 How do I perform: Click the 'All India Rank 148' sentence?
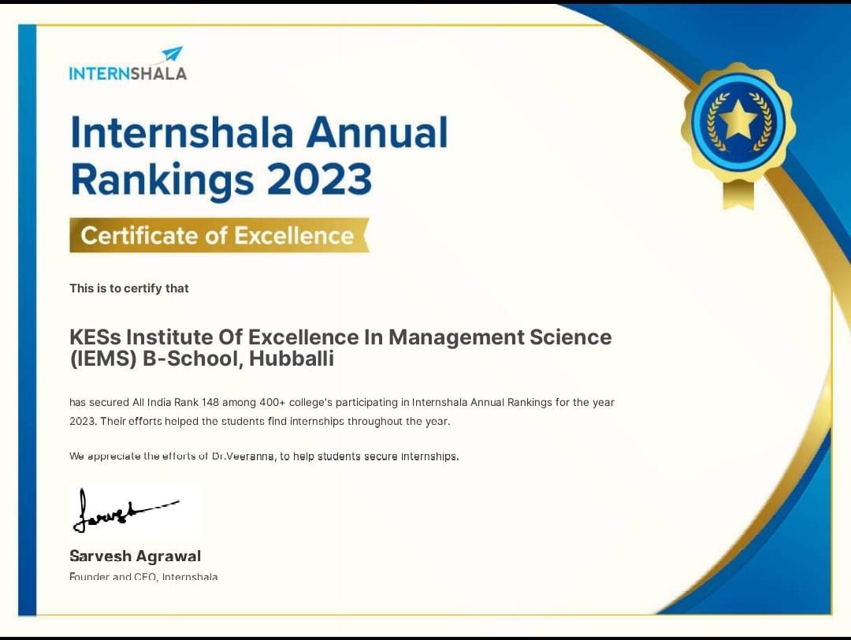click(x=342, y=402)
